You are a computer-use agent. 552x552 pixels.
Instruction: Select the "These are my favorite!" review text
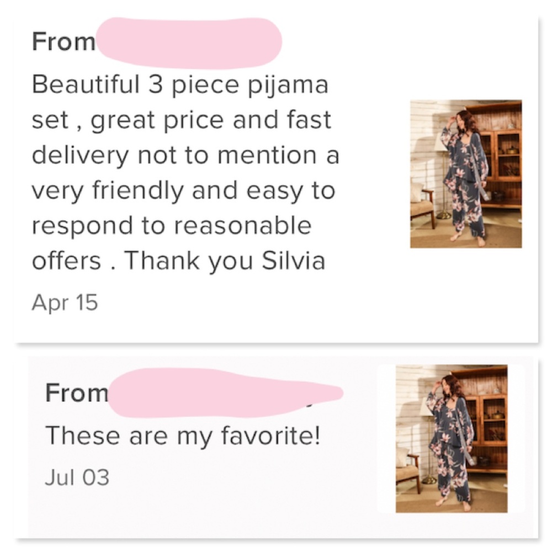182,436
